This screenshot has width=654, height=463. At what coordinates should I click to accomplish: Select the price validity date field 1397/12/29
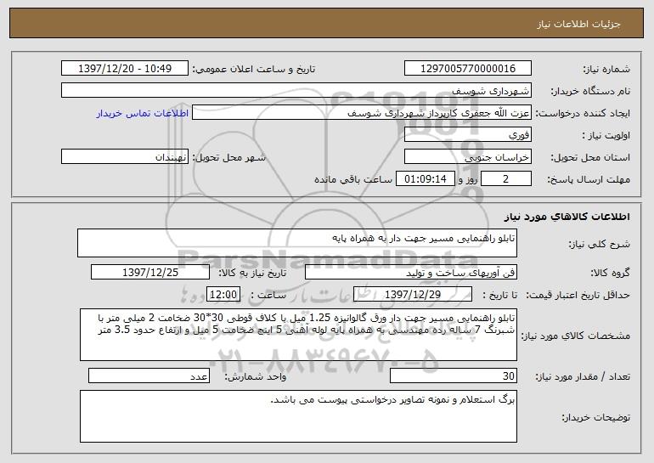click(x=413, y=295)
